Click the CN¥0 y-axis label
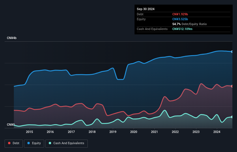Viewport: 237px width, 152px height. (11, 125)
